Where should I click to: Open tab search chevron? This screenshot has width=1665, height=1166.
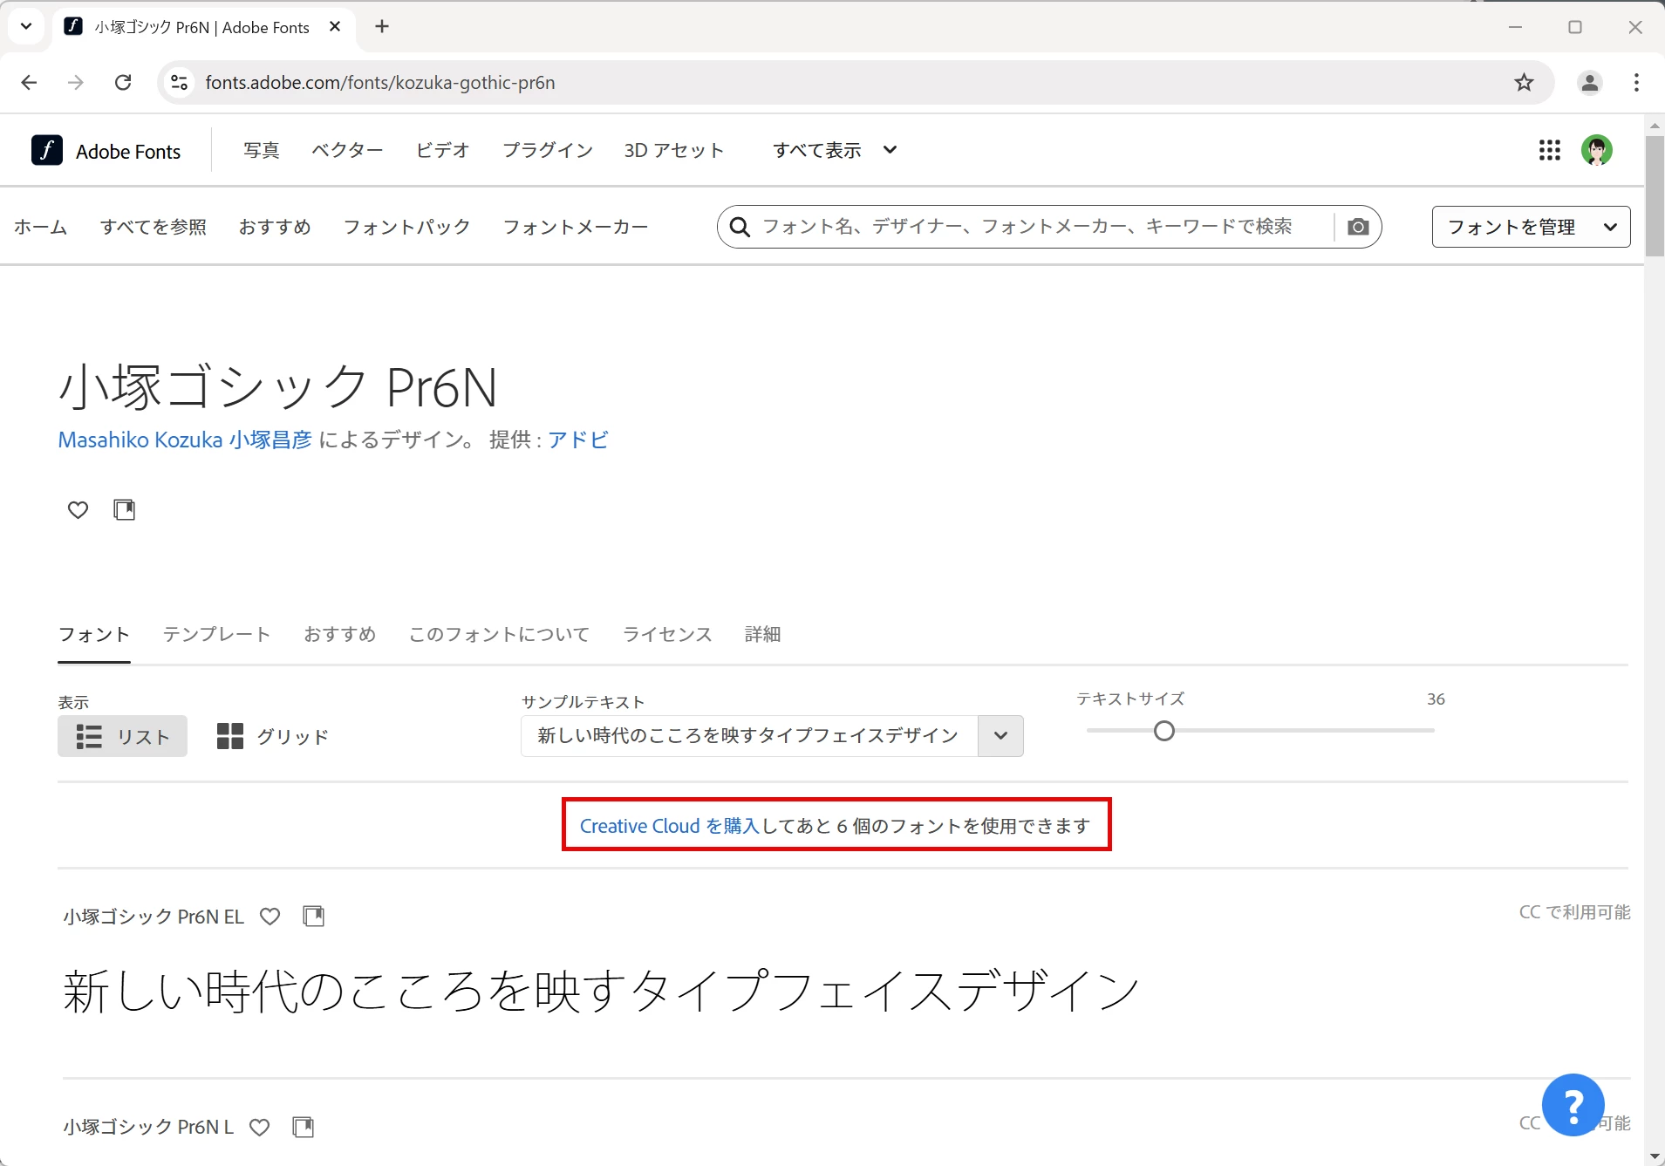pyautogui.click(x=26, y=26)
